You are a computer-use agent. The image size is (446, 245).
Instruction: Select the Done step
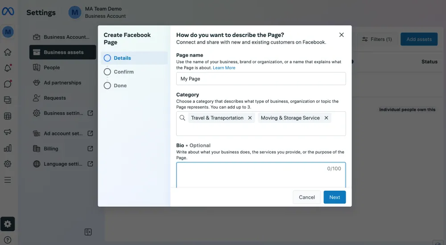click(120, 86)
